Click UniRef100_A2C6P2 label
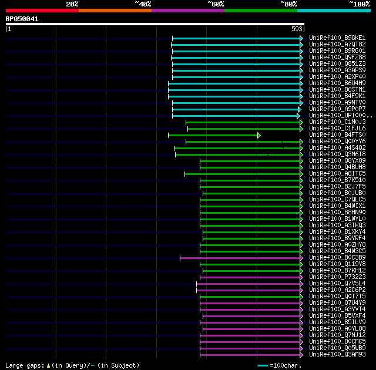The image size is (376, 370). [337, 290]
